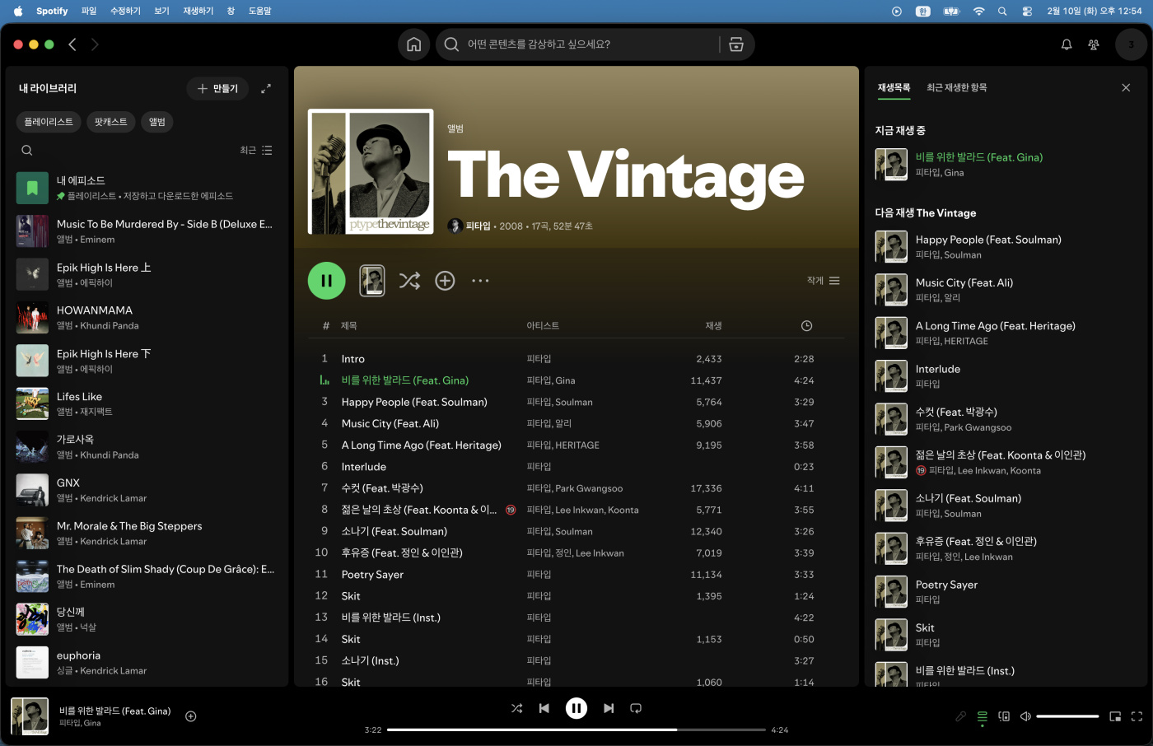Viewport: 1153px width, 746px height.
Task: Toggle shuffle in the bottom player bar
Action: (x=516, y=708)
